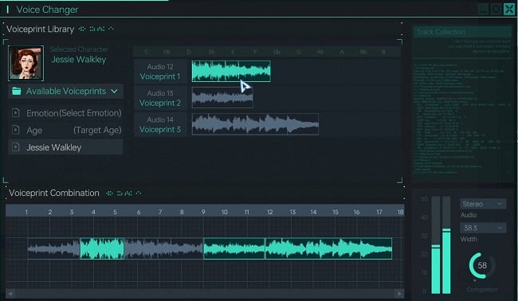
Task: Select the Voiceprint 1 waveform clip
Action: click(231, 71)
